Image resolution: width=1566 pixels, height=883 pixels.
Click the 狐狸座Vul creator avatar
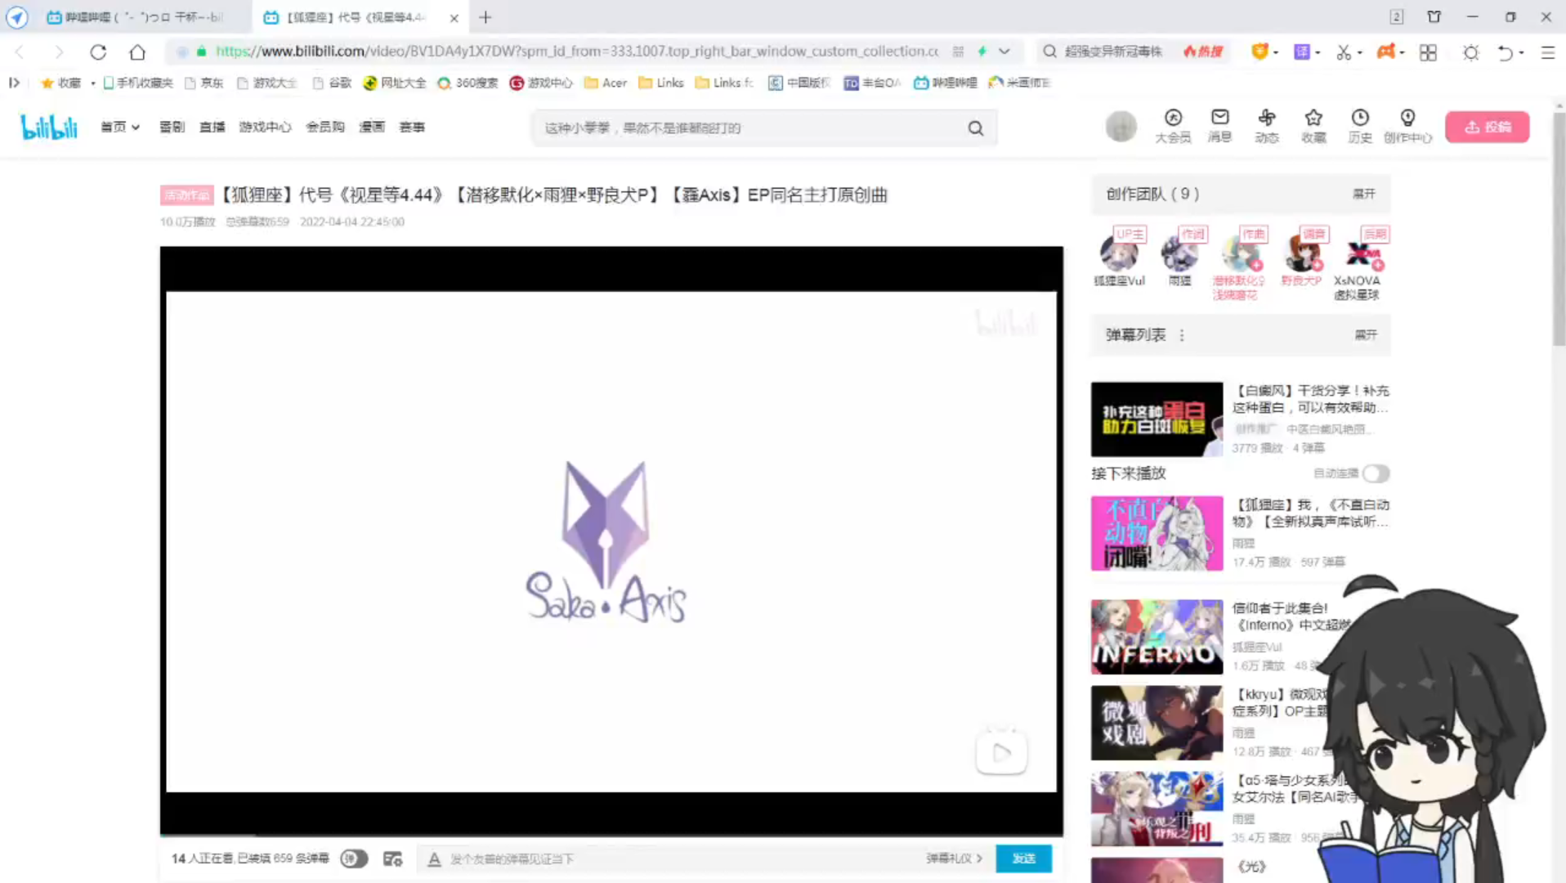click(x=1119, y=253)
